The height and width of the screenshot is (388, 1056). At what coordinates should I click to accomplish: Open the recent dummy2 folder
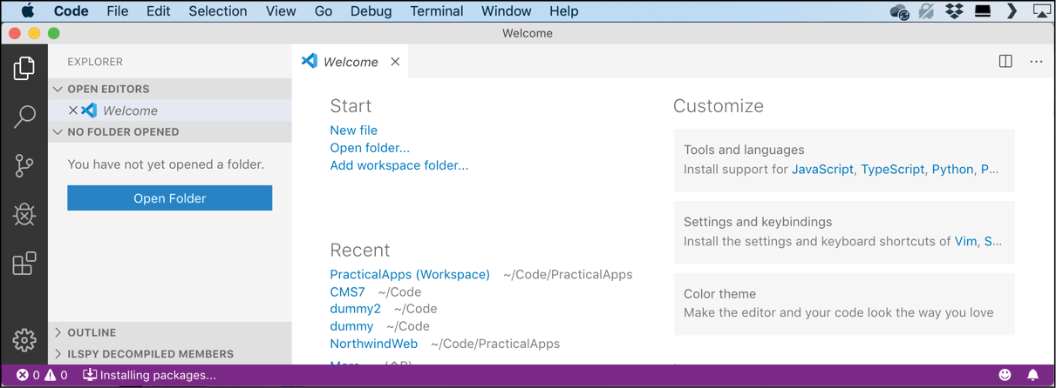pos(355,309)
